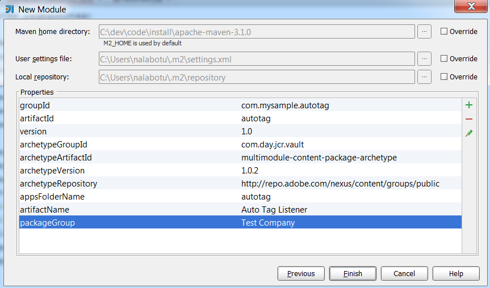Close the New Module dialog
Image resolution: width=490 pixels, height=288 pixels.
point(470,7)
